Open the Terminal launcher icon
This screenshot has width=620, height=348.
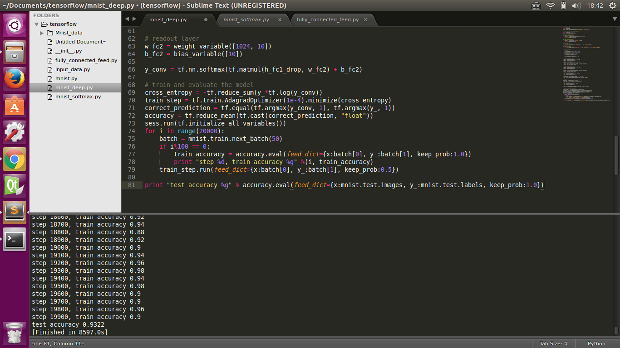click(15, 239)
